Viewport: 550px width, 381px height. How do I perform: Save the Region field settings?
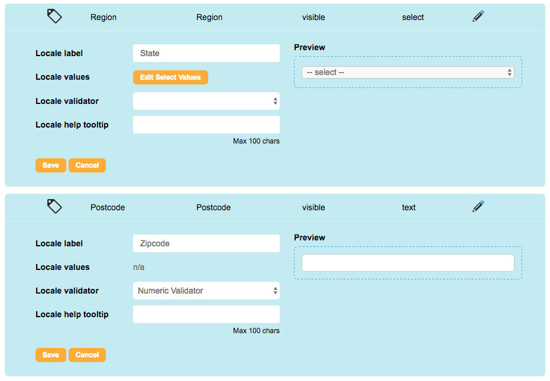tap(50, 165)
